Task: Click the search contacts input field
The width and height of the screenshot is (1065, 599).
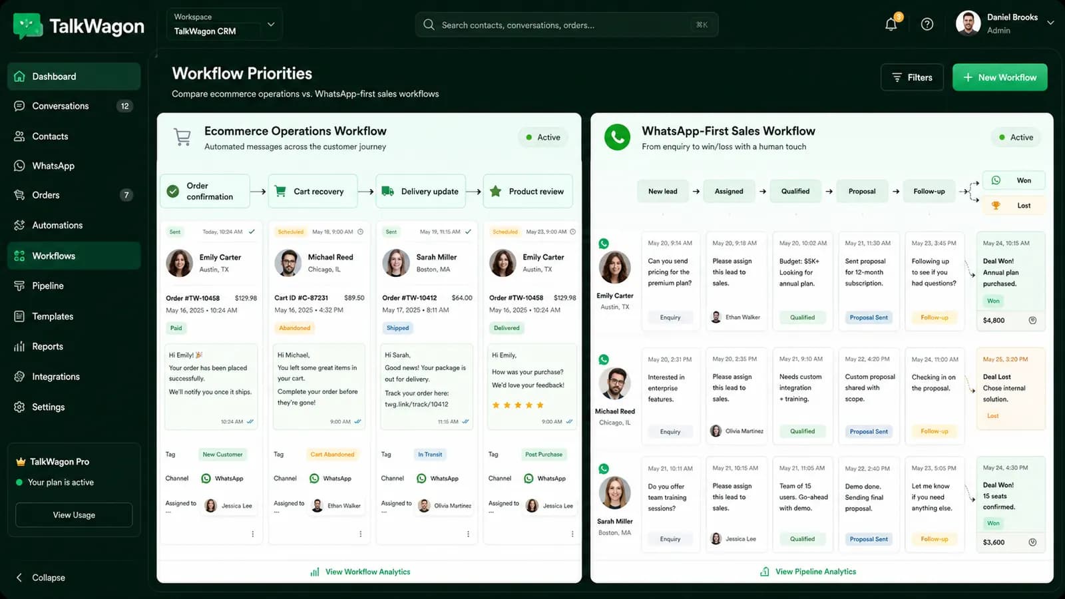Action: pos(566,25)
